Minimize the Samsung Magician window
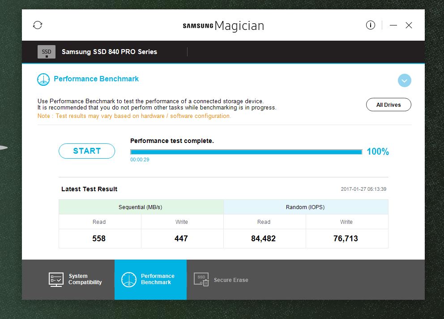Image resolution: width=444 pixels, height=319 pixels. [x=393, y=25]
